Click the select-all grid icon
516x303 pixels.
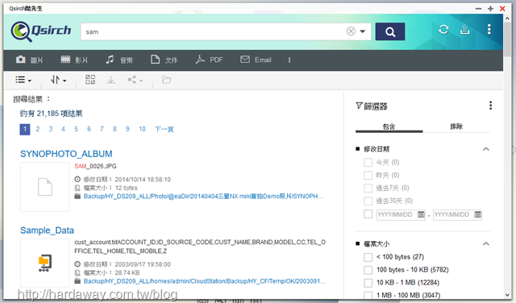coord(90,80)
